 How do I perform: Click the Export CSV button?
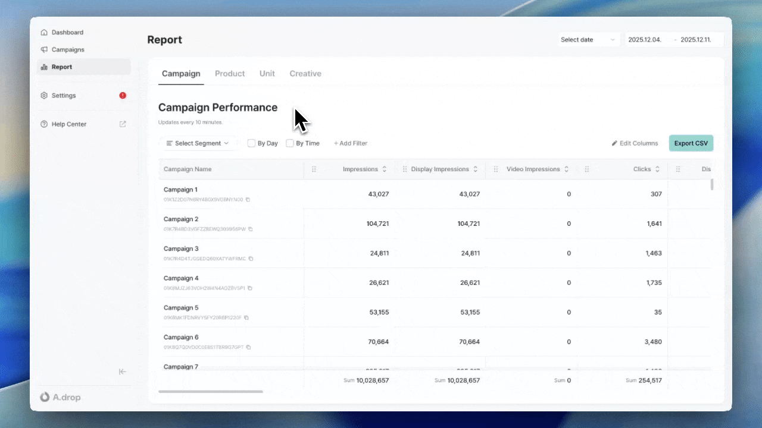click(691, 143)
